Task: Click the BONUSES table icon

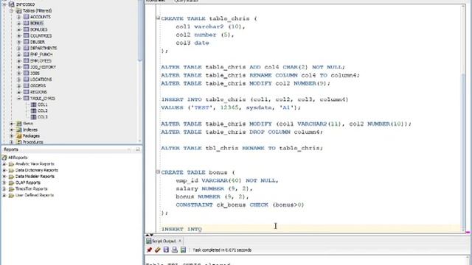Action: 27,29
